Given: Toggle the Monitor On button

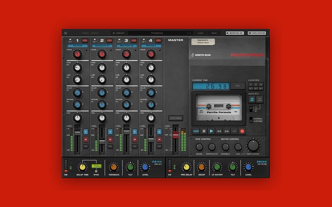Looking at the screenshot, I should (x=235, y=33).
